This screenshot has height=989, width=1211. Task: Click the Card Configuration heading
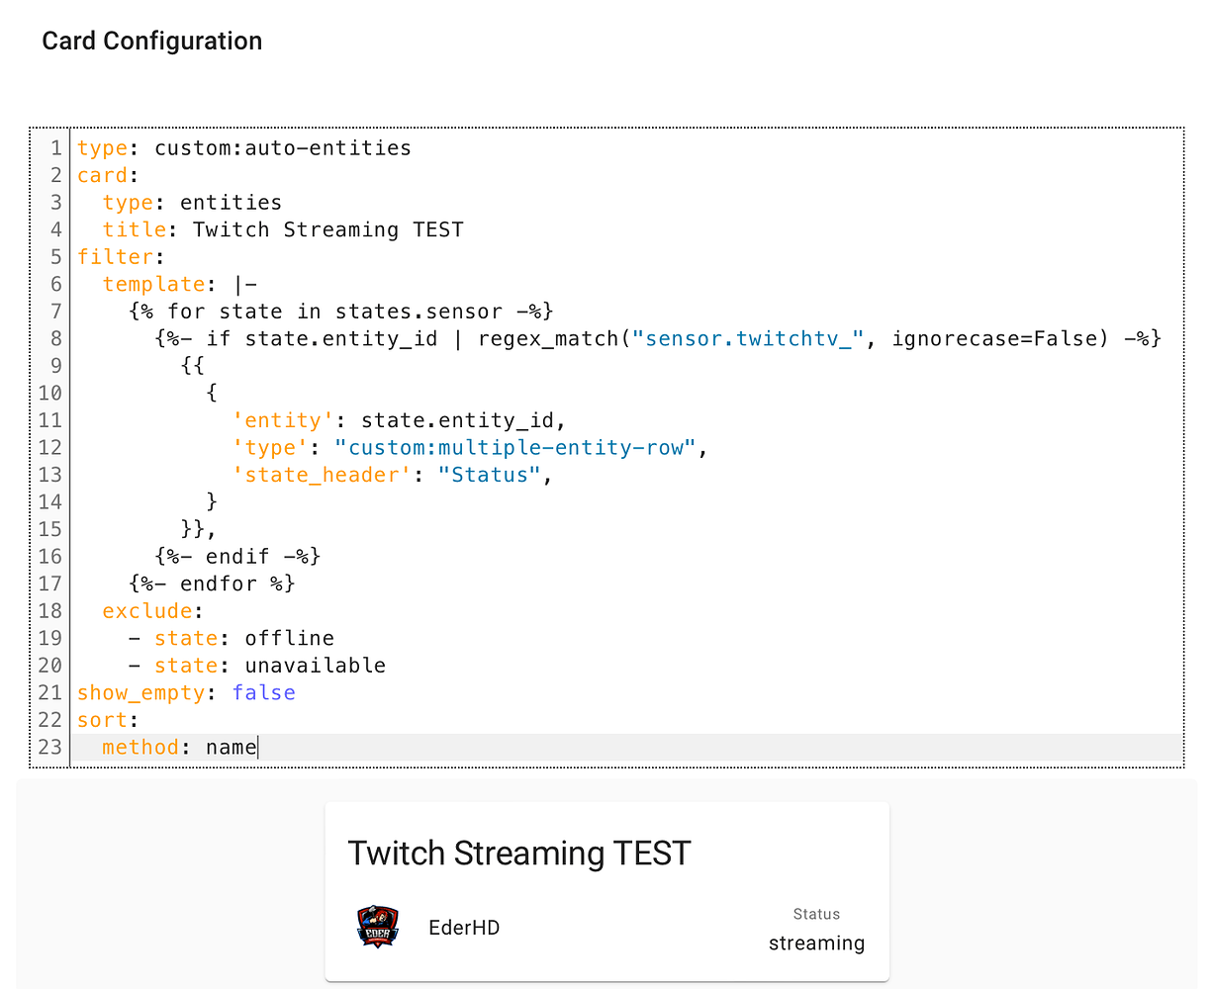(x=151, y=41)
